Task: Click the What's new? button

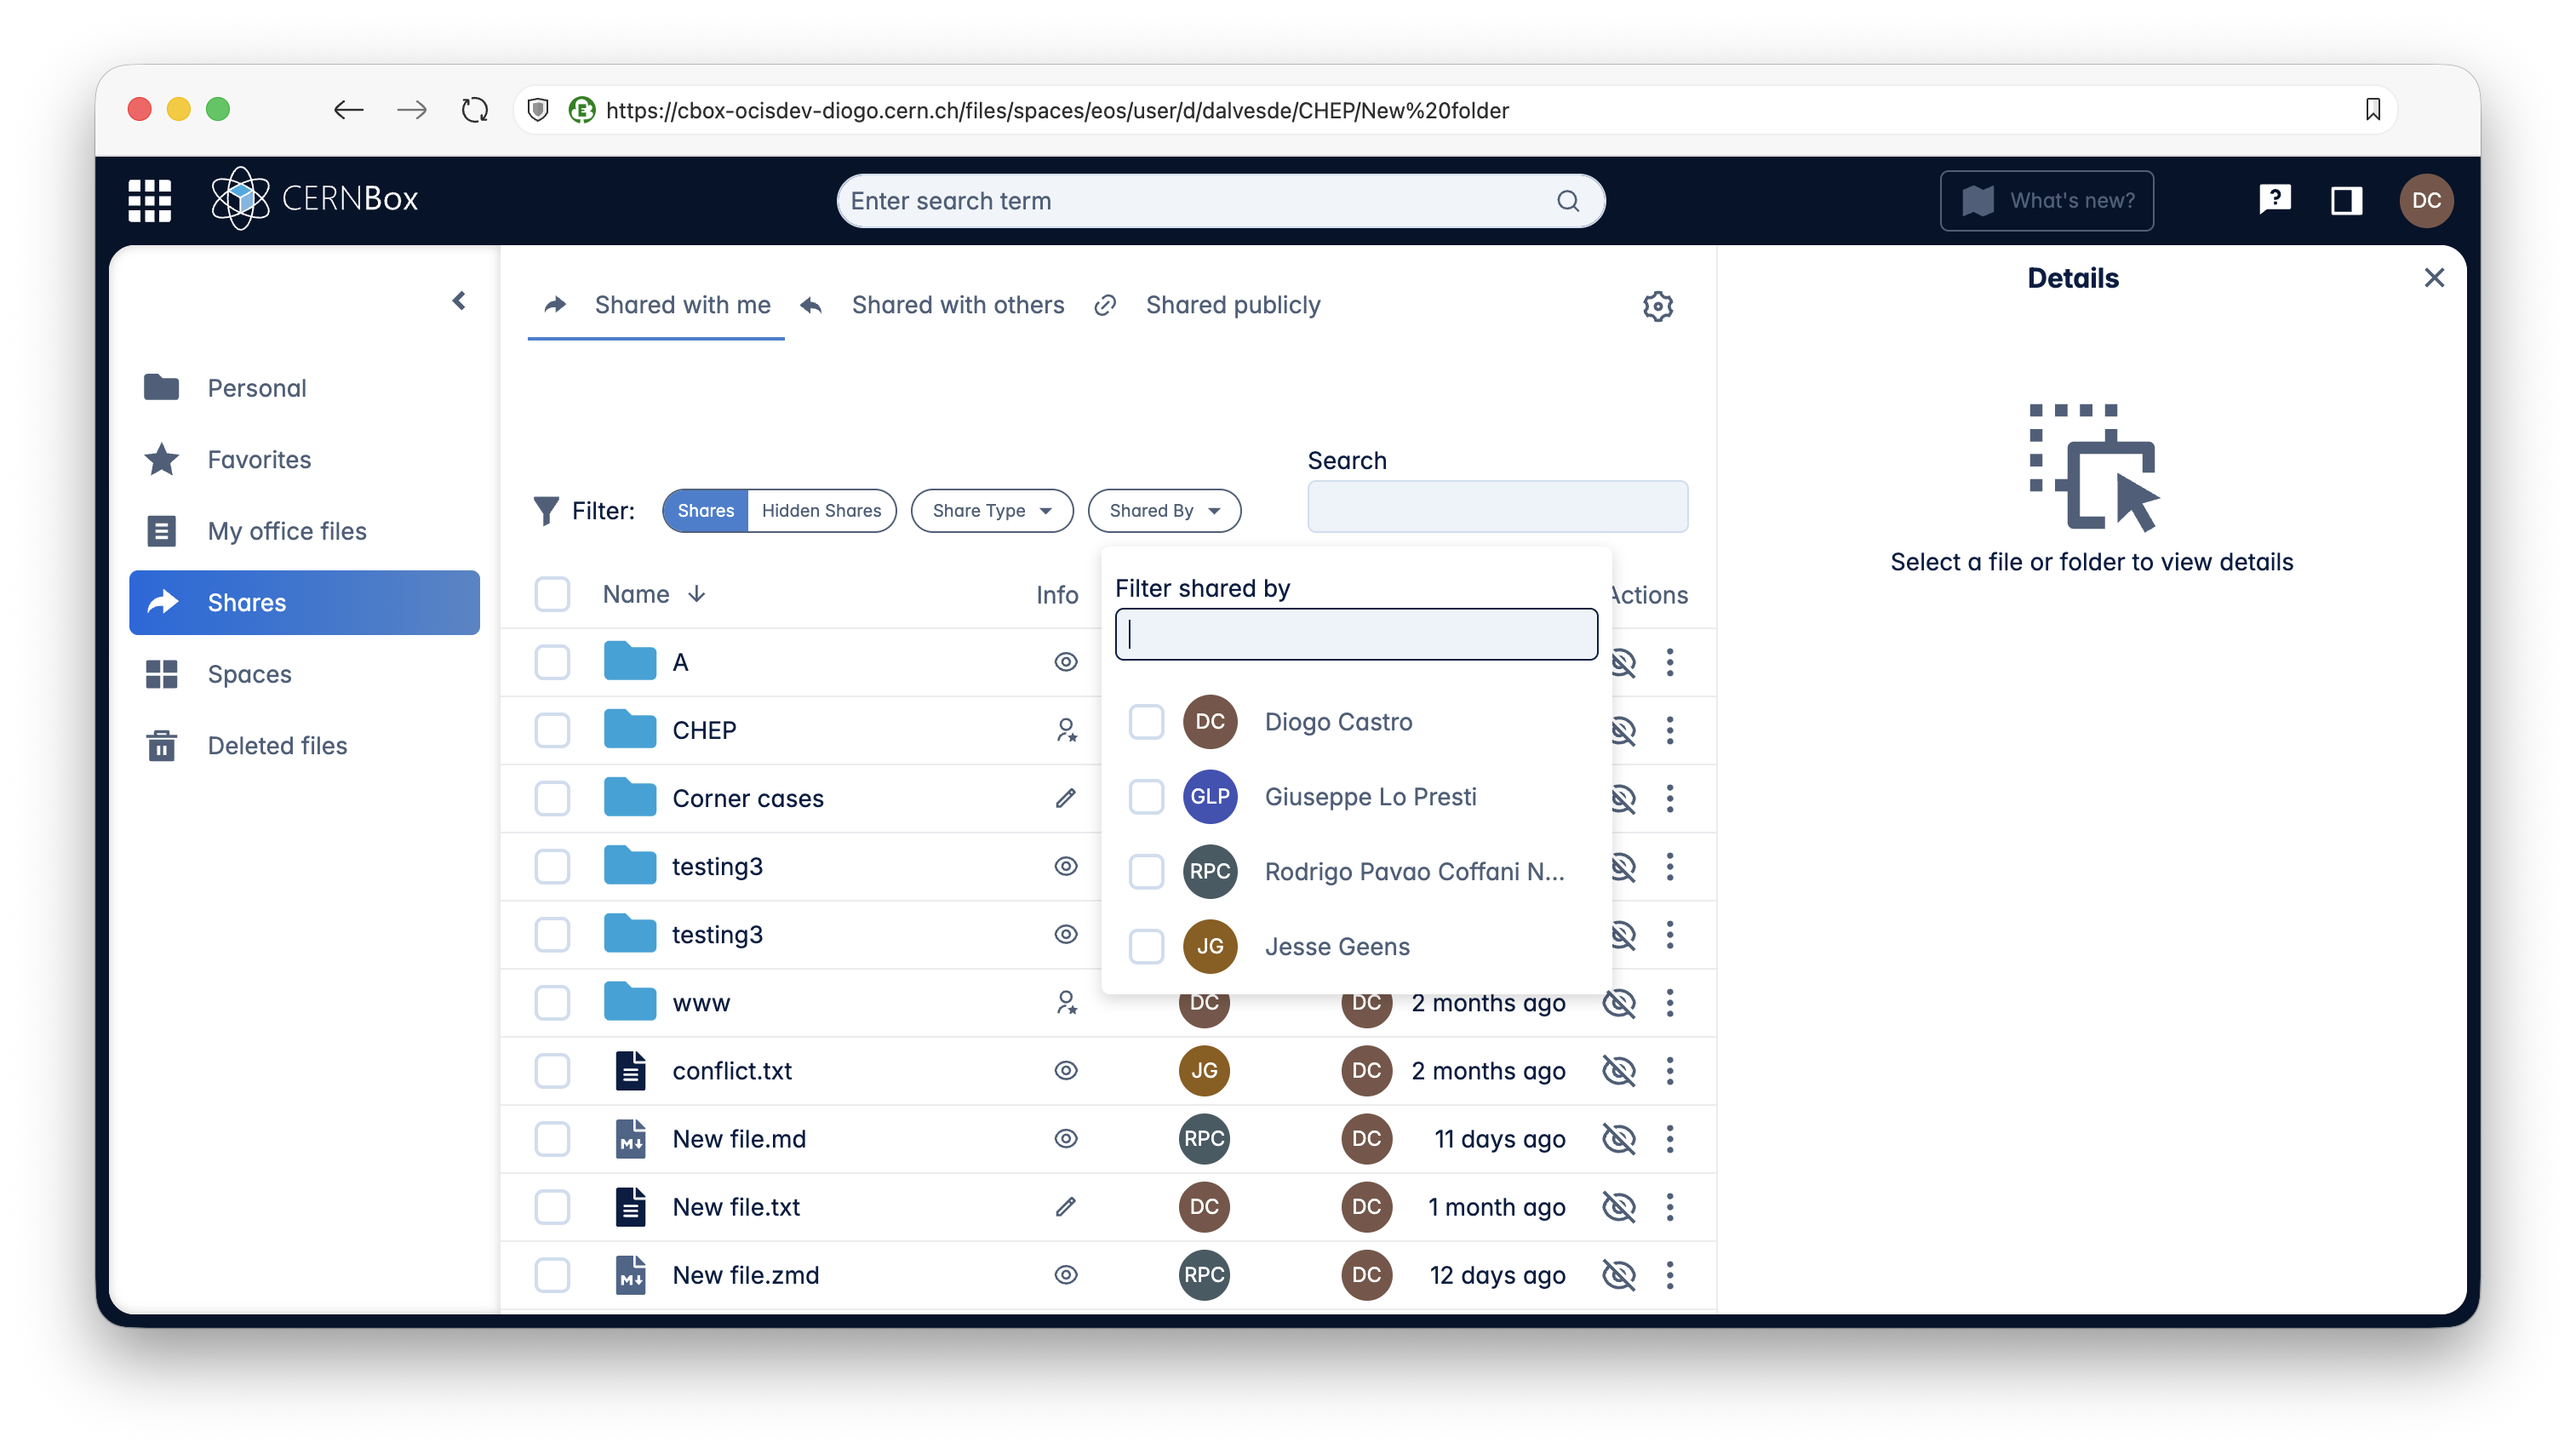Action: tap(2046, 201)
